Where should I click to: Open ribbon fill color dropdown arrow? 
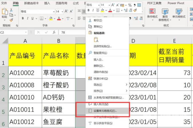55,19
